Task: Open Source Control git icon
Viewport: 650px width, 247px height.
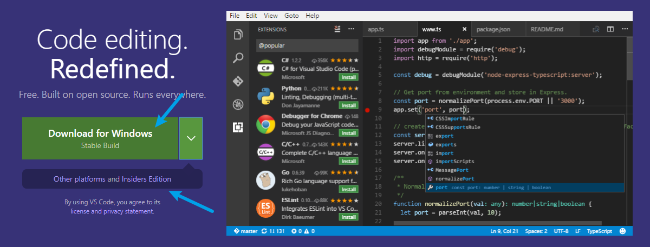Action: [238, 81]
